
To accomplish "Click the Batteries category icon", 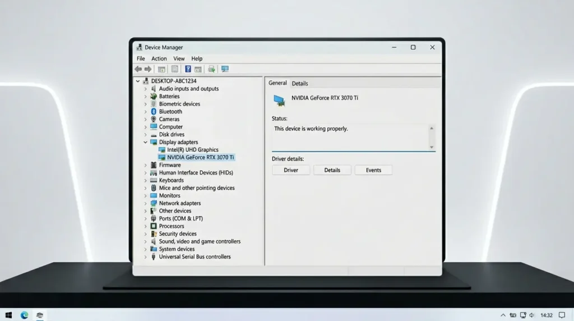I will tap(154, 97).
